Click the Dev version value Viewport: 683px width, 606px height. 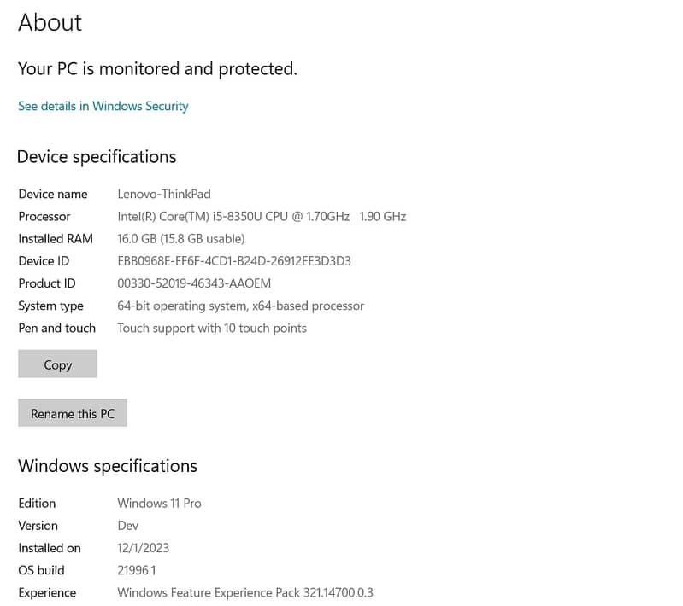coord(127,525)
